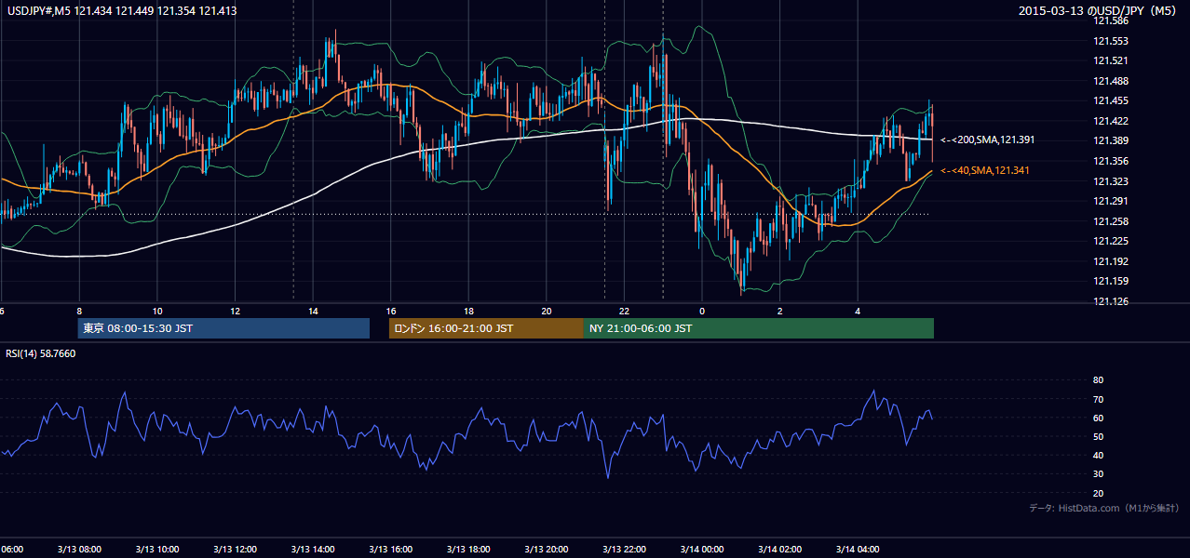The image size is (1190, 558).
Task: Click the 3/13 12:00 time label
Action: click(235, 550)
